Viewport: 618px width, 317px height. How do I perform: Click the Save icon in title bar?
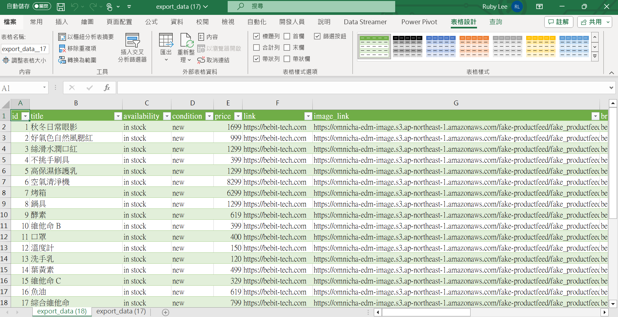(x=60, y=7)
